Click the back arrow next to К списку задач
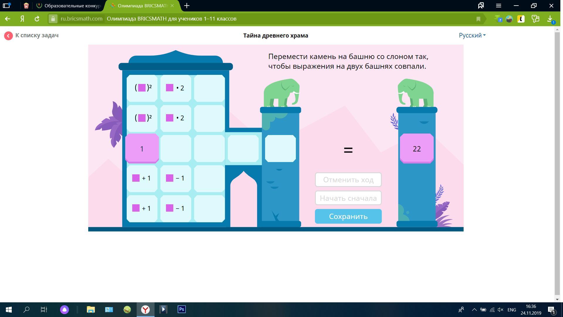The height and width of the screenshot is (317, 563). tap(8, 36)
